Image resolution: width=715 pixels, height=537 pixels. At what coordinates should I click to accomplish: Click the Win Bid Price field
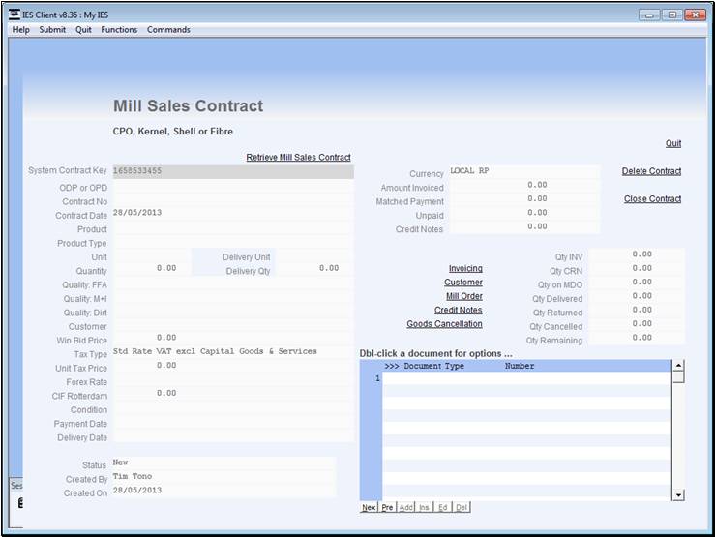pyautogui.click(x=233, y=339)
